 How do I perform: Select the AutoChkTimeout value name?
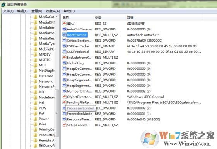point(80,29)
